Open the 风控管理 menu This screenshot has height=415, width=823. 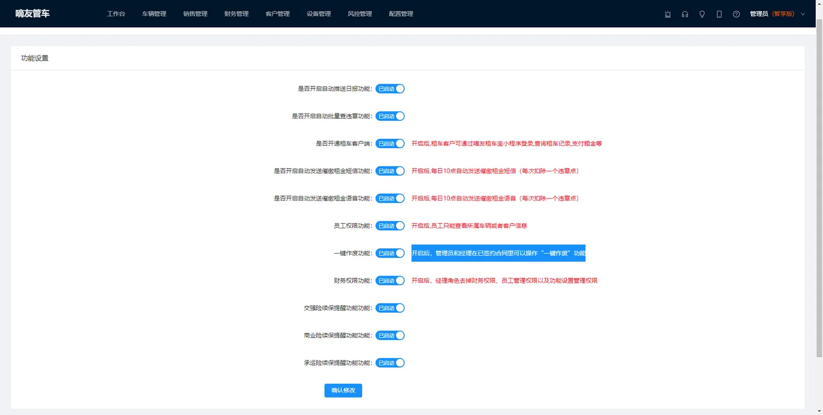click(x=360, y=14)
